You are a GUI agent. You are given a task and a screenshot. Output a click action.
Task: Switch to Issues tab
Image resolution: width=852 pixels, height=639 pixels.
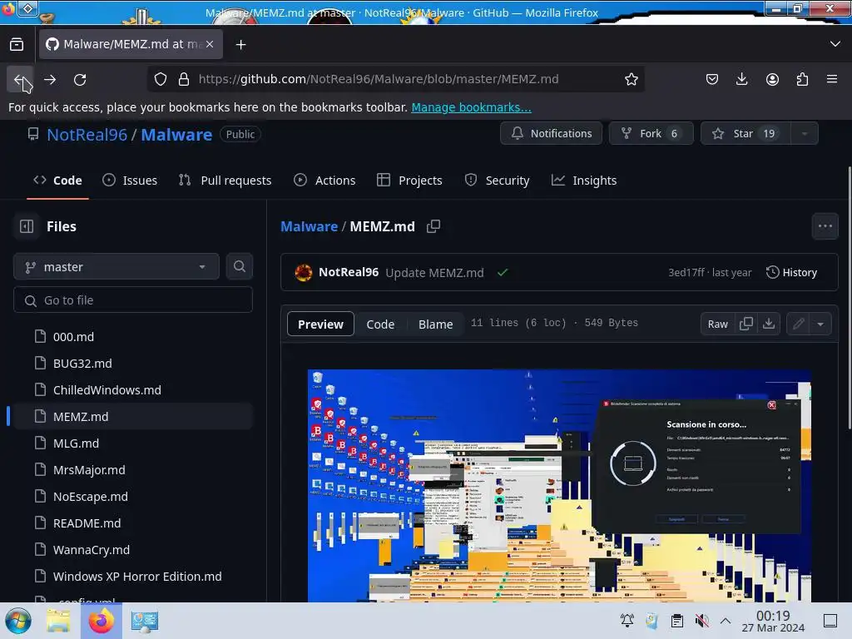pos(130,181)
